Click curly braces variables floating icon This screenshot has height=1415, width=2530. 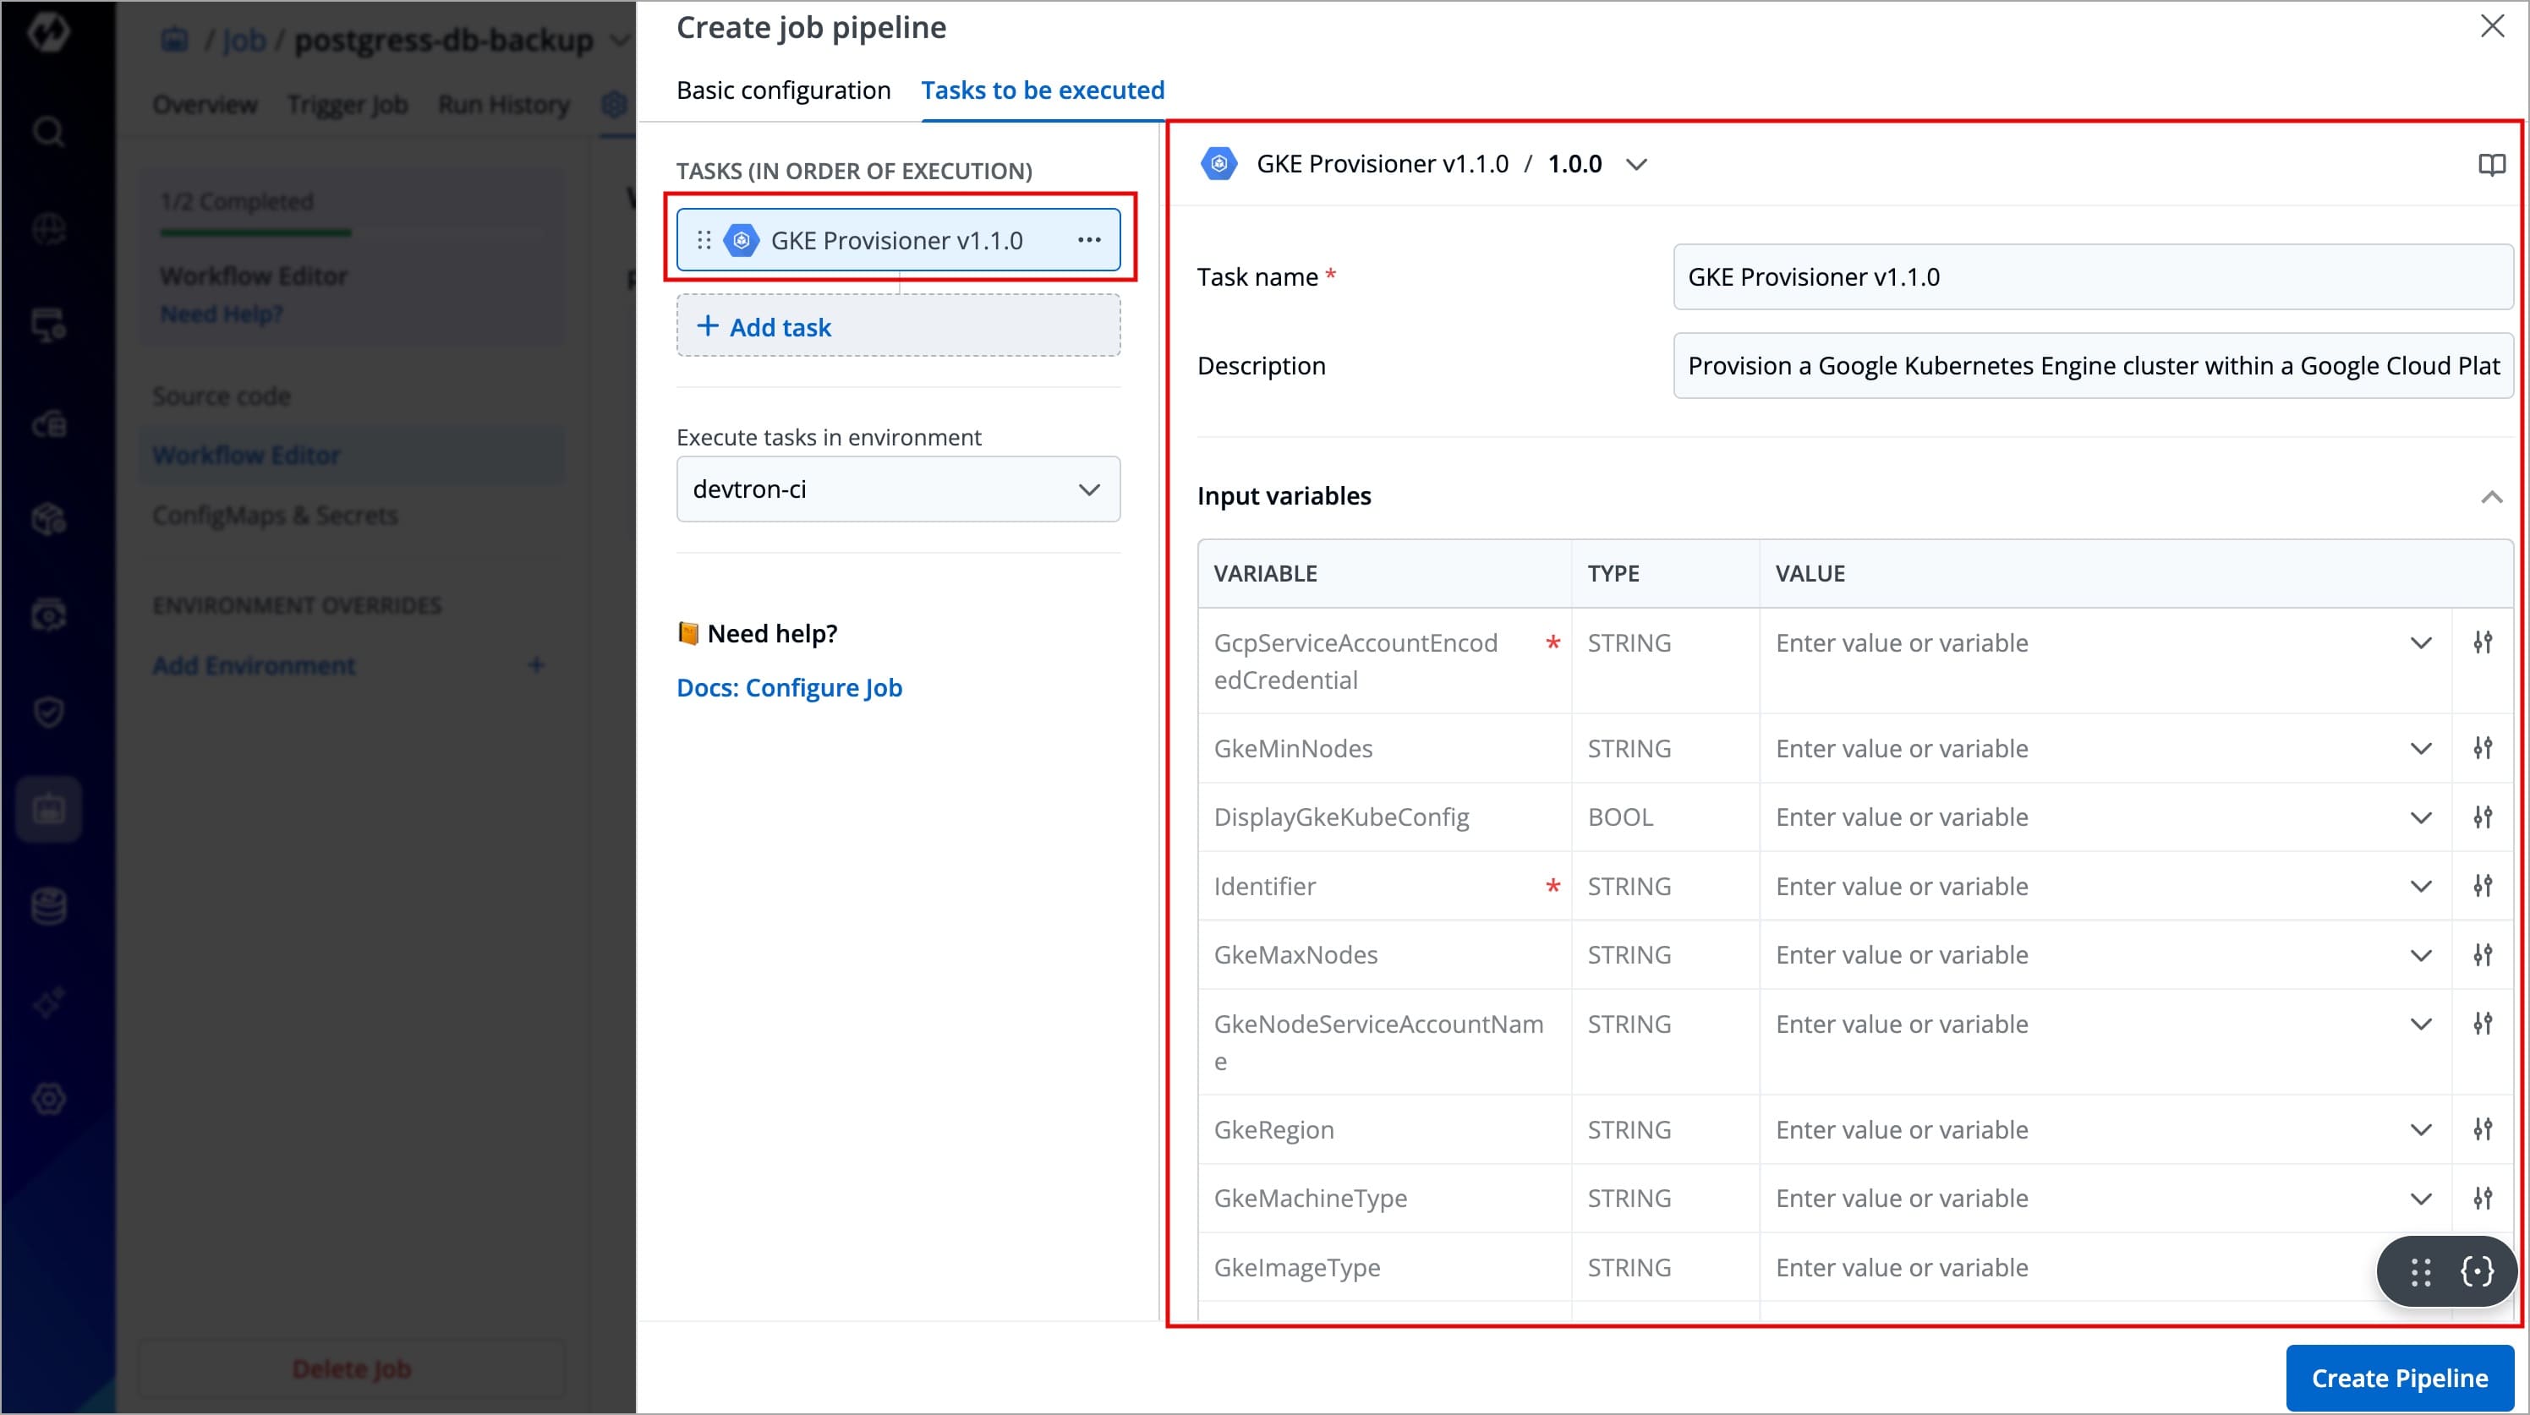click(x=2476, y=1271)
